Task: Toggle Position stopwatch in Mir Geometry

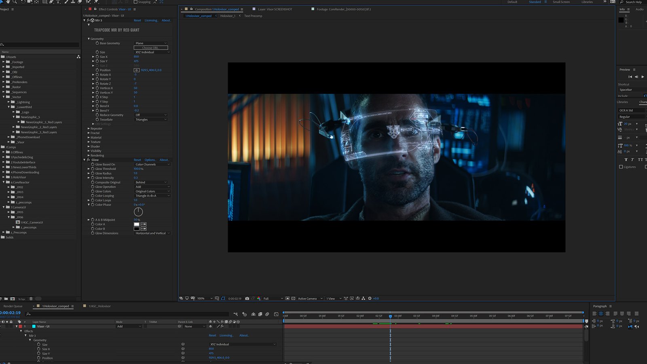Action: (x=97, y=70)
